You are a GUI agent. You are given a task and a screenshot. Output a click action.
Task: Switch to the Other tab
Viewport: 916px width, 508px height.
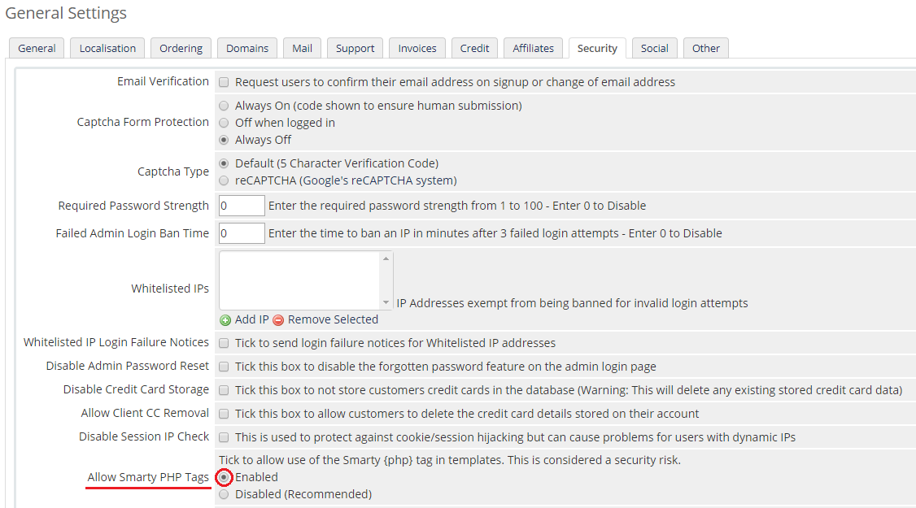706,49
